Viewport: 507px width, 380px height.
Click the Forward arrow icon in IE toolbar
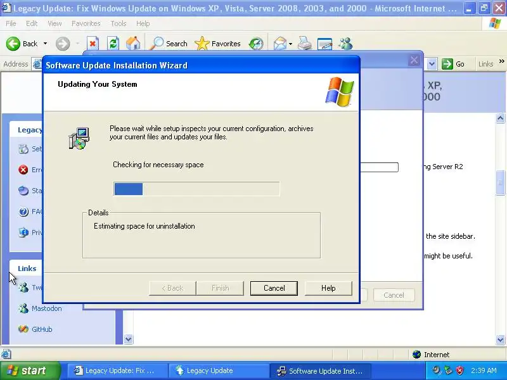click(63, 44)
